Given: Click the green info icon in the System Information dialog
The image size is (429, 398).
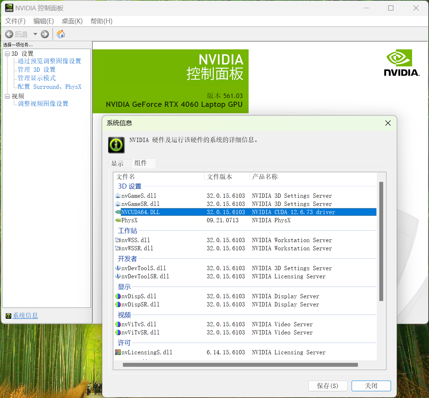Looking at the screenshot, I should (116, 145).
